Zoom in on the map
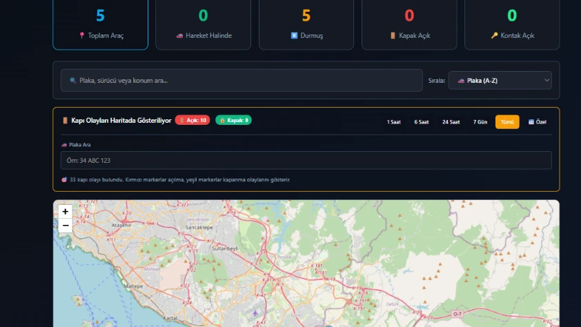581x327 pixels. point(65,212)
